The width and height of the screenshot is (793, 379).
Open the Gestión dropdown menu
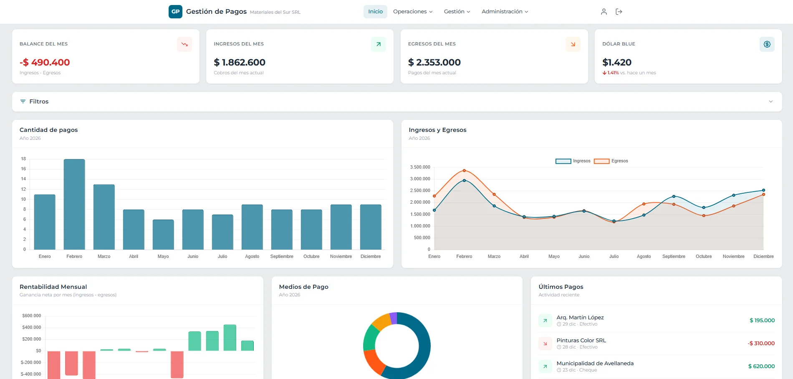pyautogui.click(x=457, y=12)
